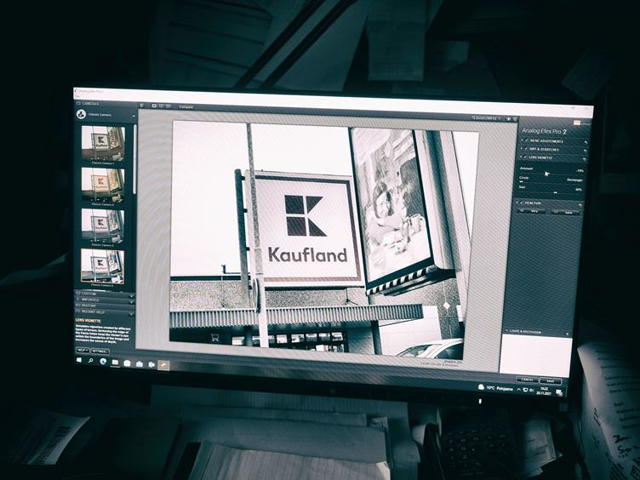Click the Classic Camera category icon
Image resolution: width=640 pixels, height=480 pixels.
(81, 114)
